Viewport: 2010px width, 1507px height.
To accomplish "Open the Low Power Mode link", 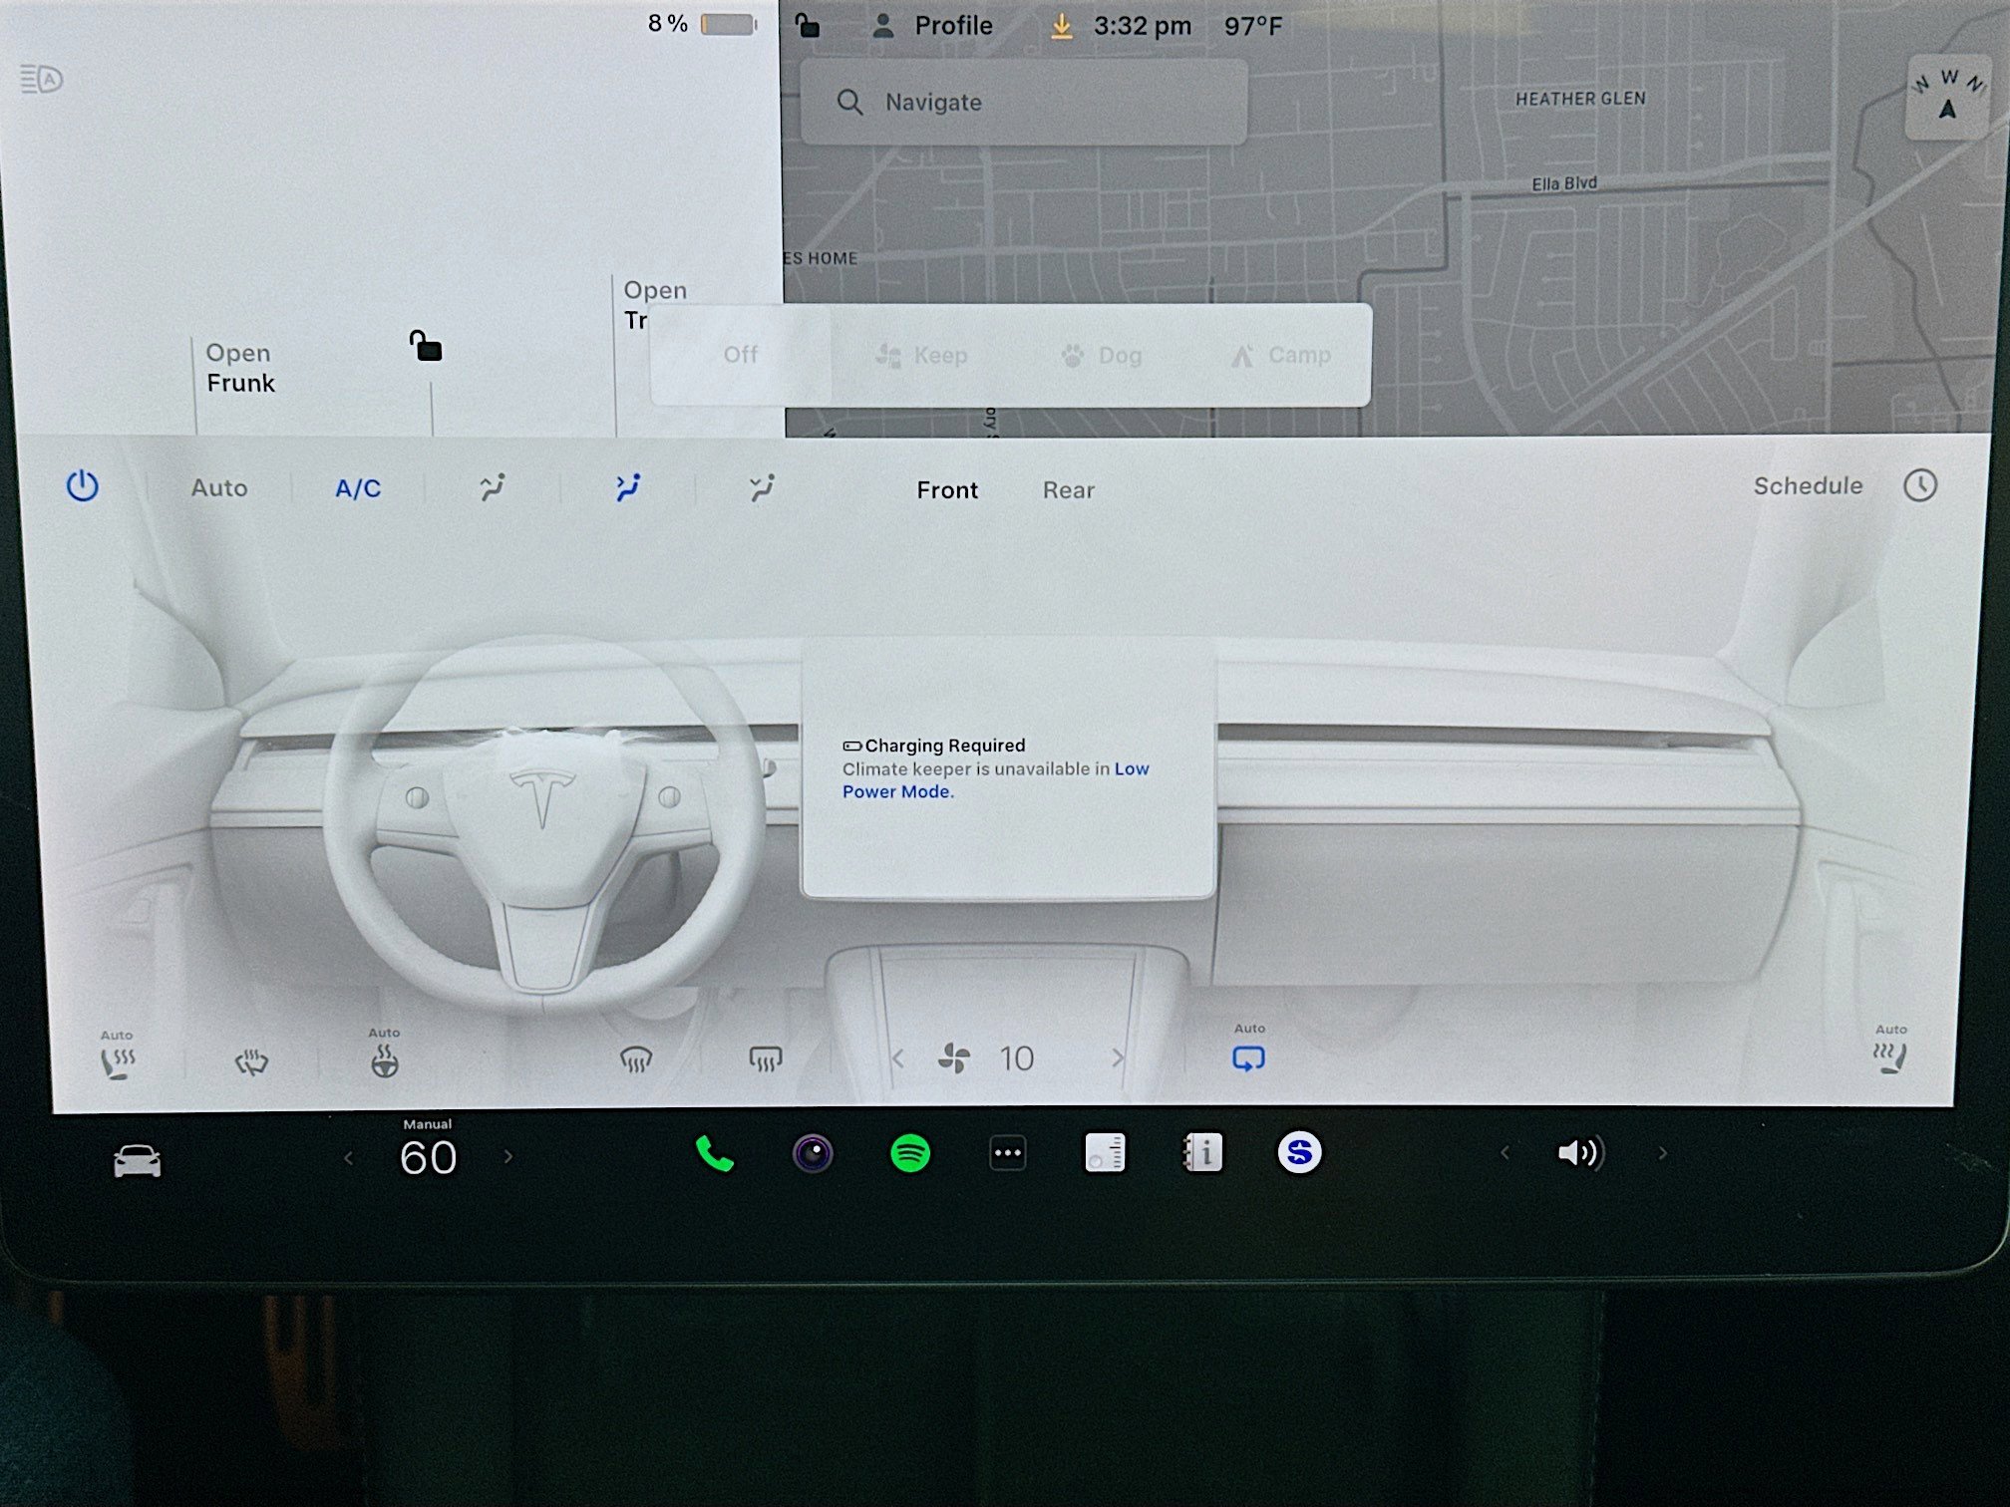I will pos(995,779).
